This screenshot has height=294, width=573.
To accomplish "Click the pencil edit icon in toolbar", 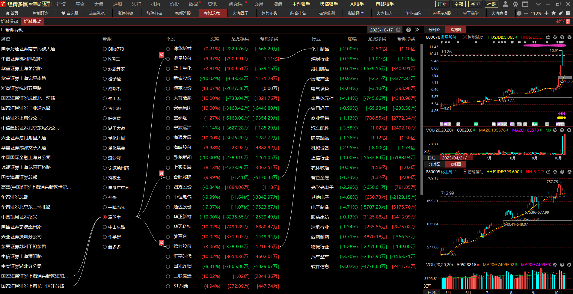I will [x=560, y=13].
